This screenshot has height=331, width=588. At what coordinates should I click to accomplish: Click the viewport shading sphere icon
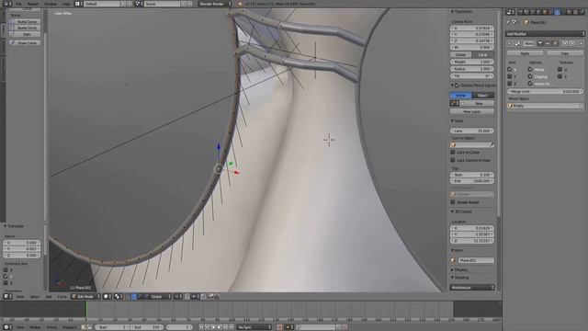click(x=107, y=296)
